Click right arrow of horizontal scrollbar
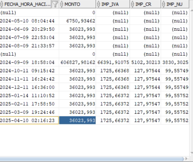Image resolution: width=193 pixels, height=162 pixels. click(x=187, y=159)
